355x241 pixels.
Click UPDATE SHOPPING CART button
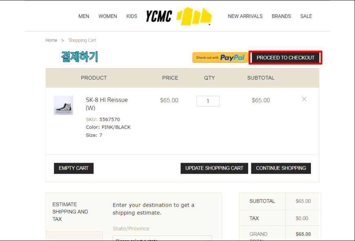(x=214, y=168)
